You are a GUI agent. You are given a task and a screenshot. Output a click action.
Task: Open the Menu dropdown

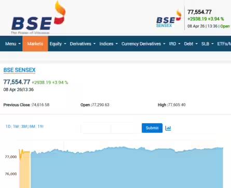pyautogui.click(x=13, y=44)
